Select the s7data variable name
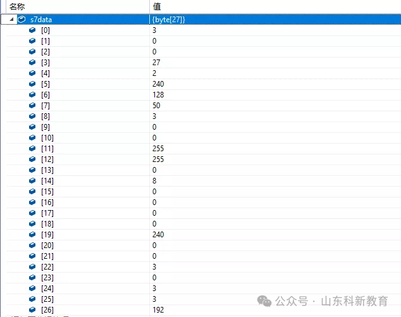The height and width of the screenshot is (317, 401). 41,20
